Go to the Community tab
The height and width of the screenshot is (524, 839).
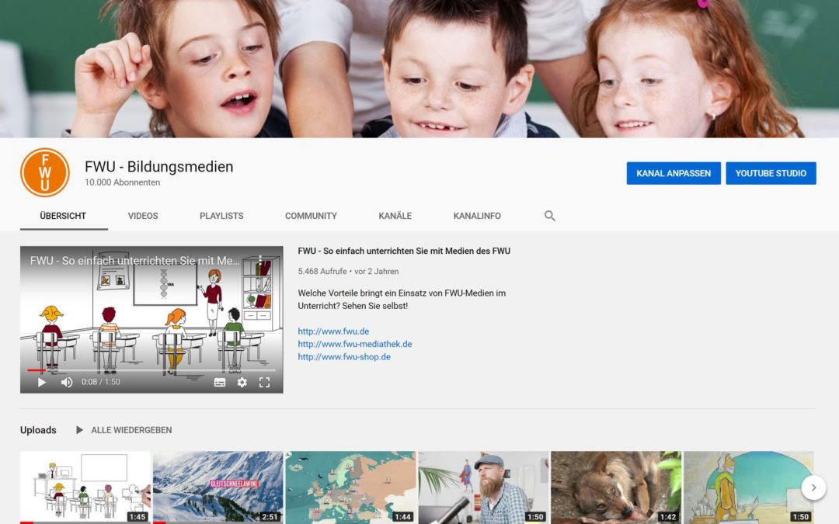311,216
